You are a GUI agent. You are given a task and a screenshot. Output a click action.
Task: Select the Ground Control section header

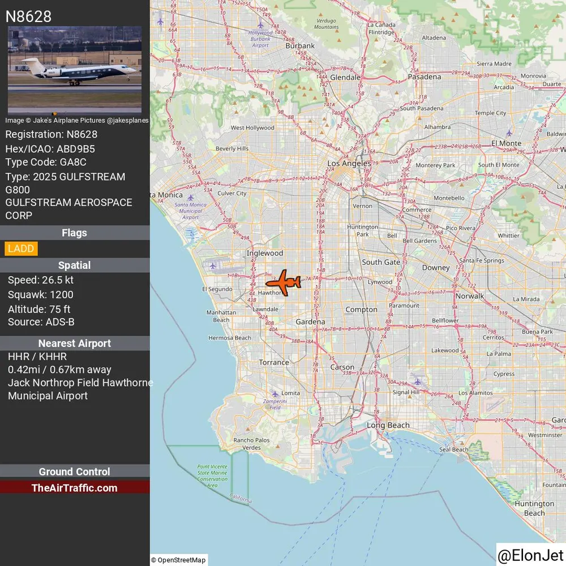(75, 471)
